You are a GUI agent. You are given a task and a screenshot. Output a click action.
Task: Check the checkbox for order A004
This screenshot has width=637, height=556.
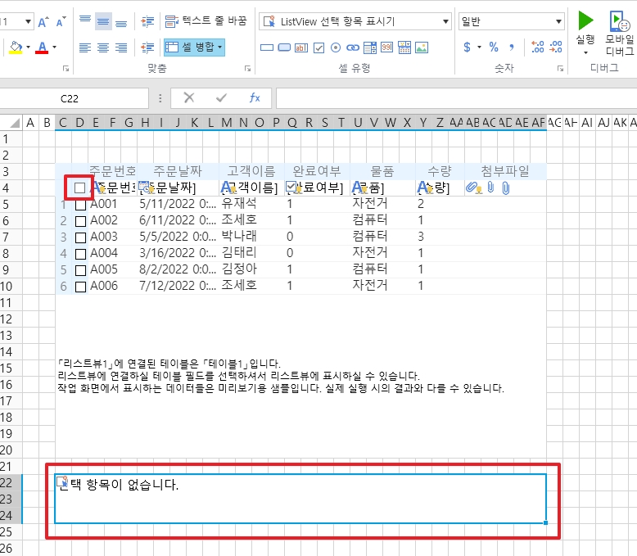point(80,254)
